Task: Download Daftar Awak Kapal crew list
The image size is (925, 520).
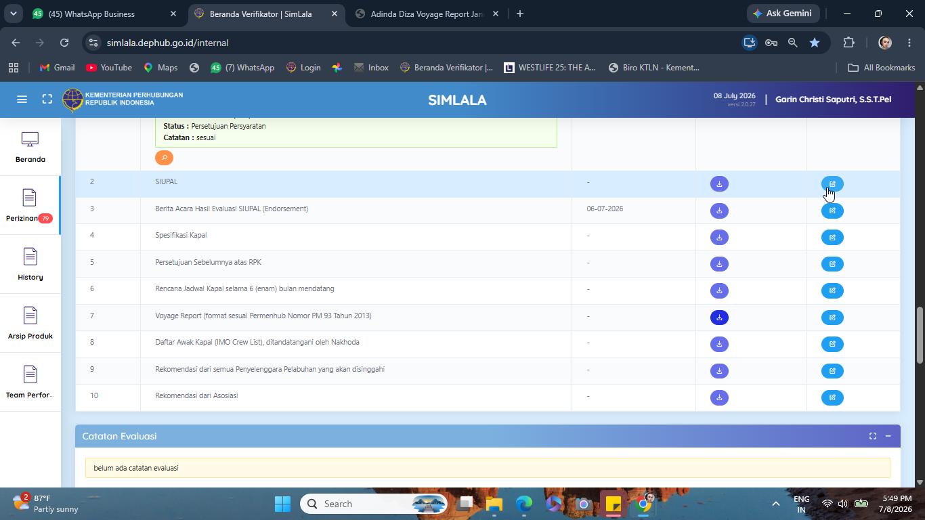Action: [x=719, y=344]
